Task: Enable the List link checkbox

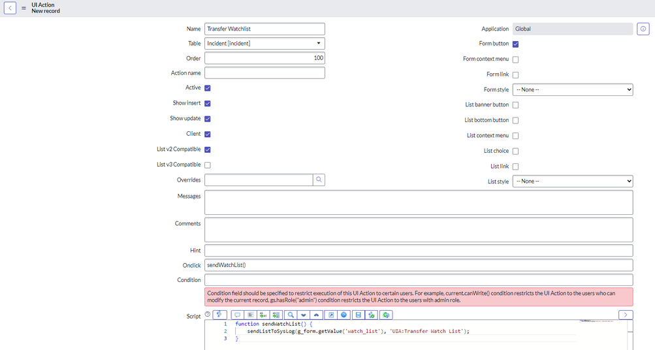Action: tap(515, 167)
